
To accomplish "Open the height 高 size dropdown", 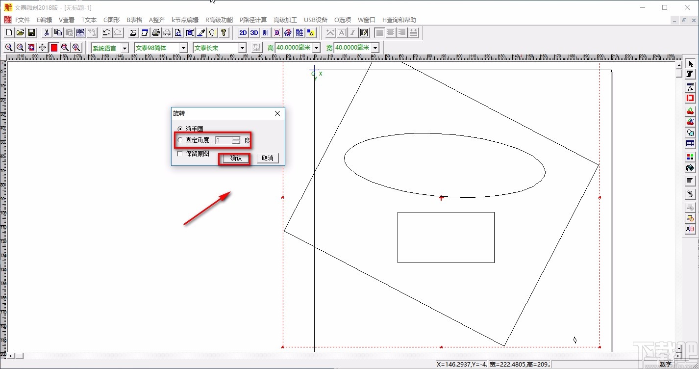I will [x=316, y=48].
